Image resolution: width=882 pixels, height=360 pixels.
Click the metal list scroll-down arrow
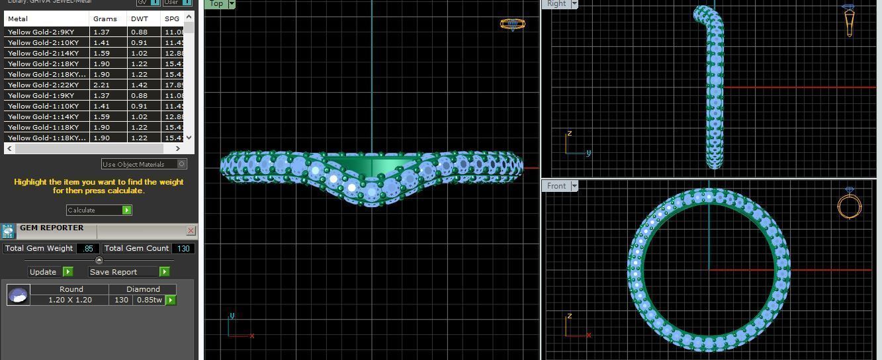point(189,137)
